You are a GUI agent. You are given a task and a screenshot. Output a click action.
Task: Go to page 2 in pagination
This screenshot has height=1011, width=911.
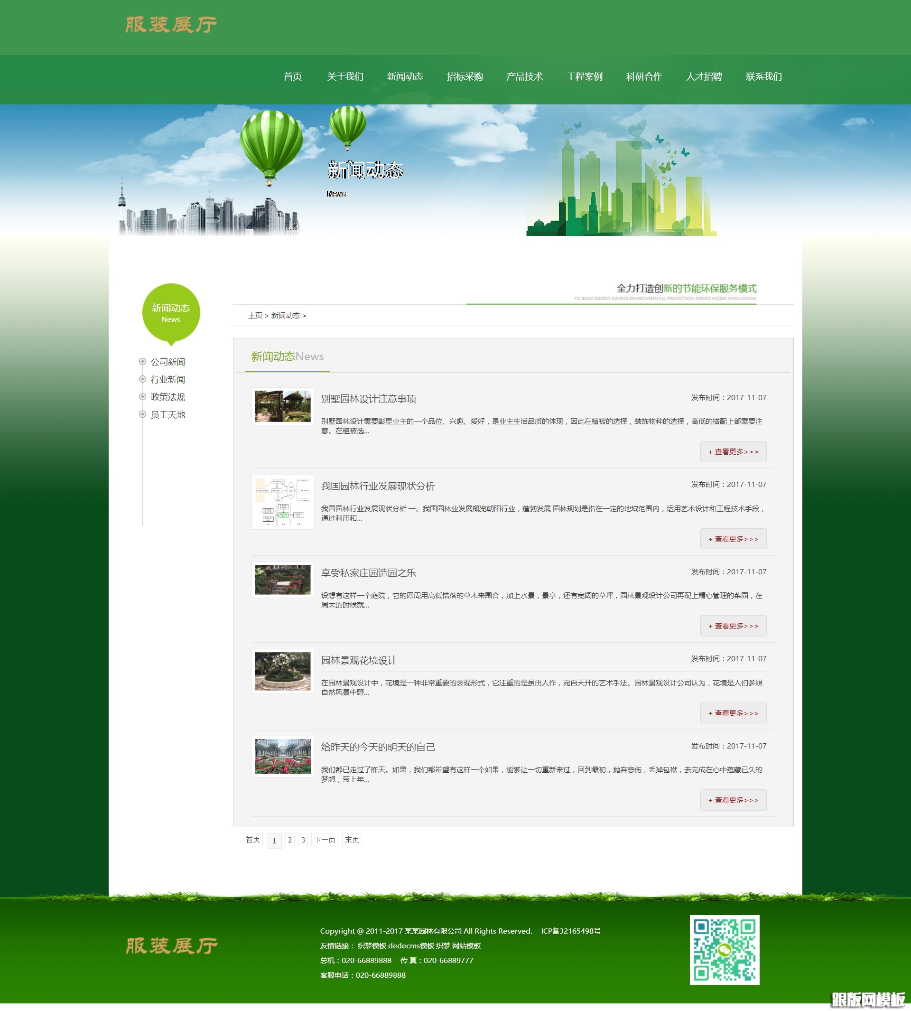[289, 840]
